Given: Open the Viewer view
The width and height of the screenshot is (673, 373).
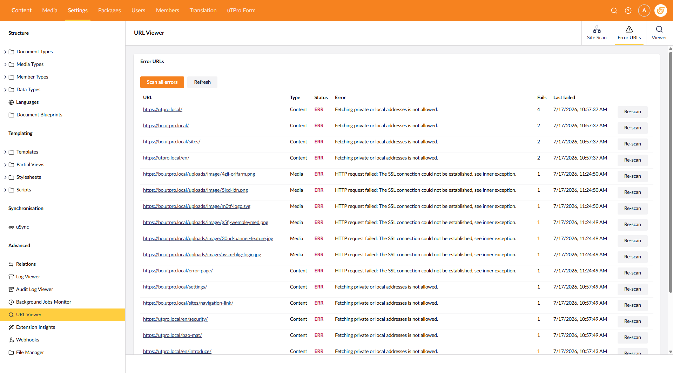Looking at the screenshot, I should pos(659,33).
